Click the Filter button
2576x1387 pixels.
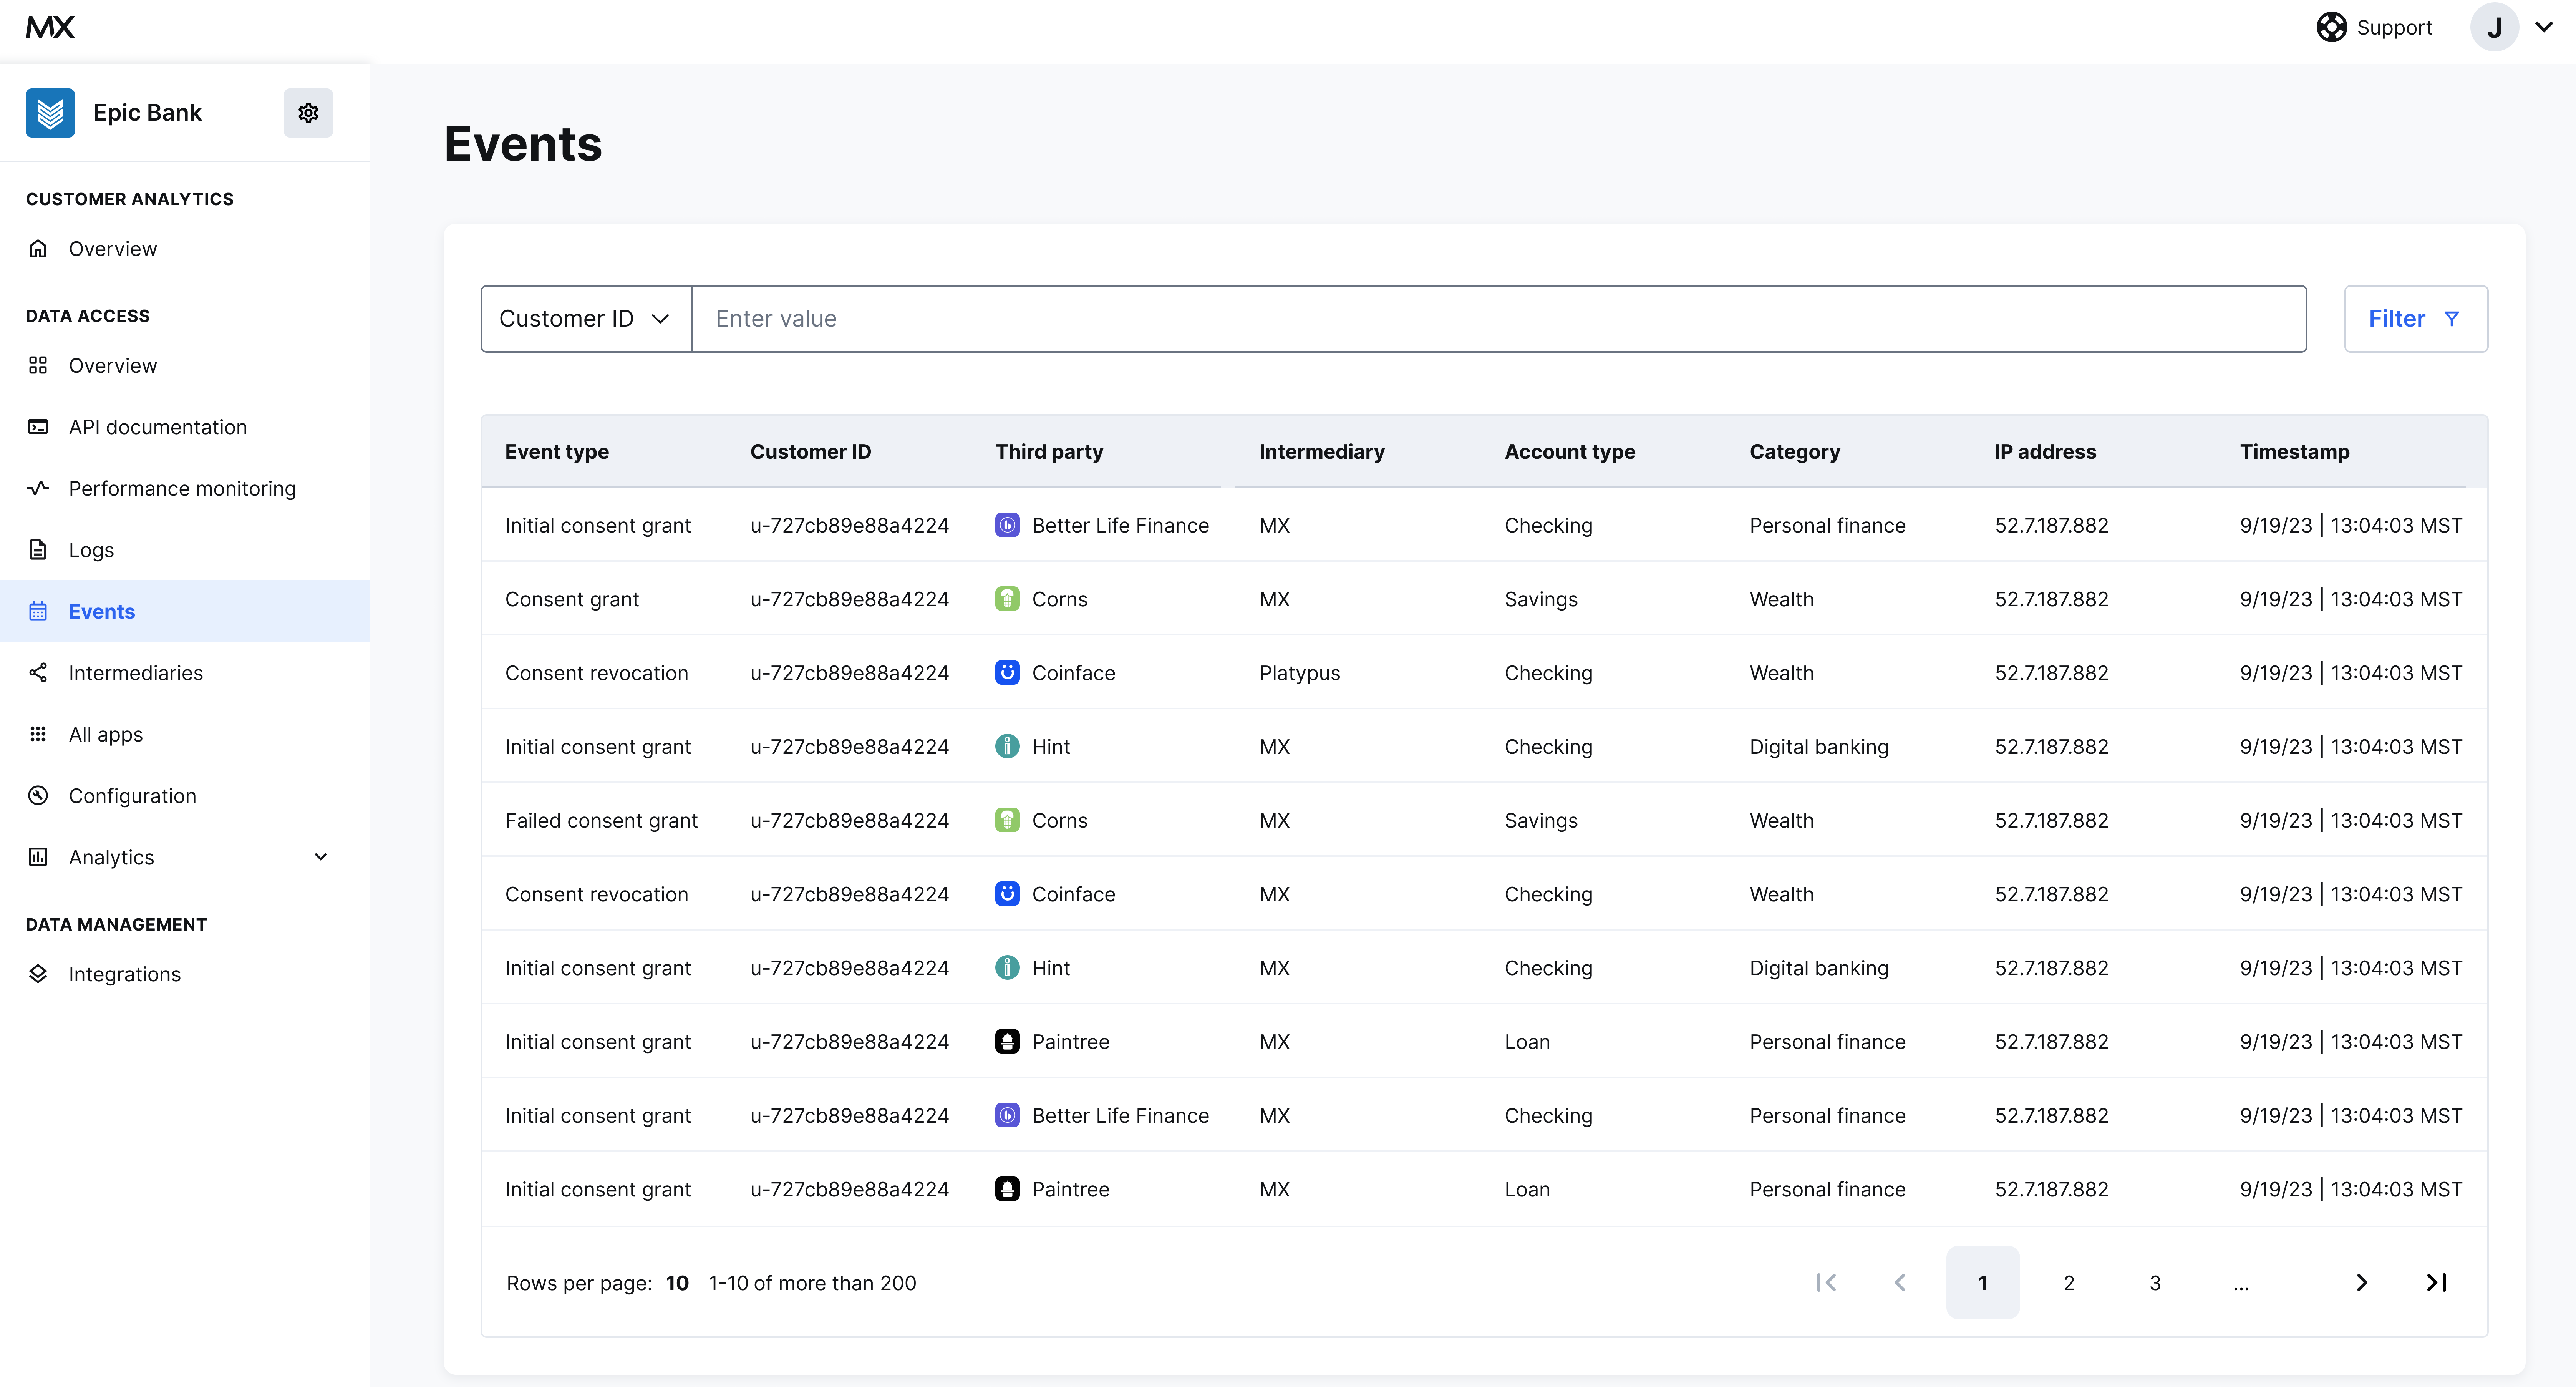[x=2415, y=319]
